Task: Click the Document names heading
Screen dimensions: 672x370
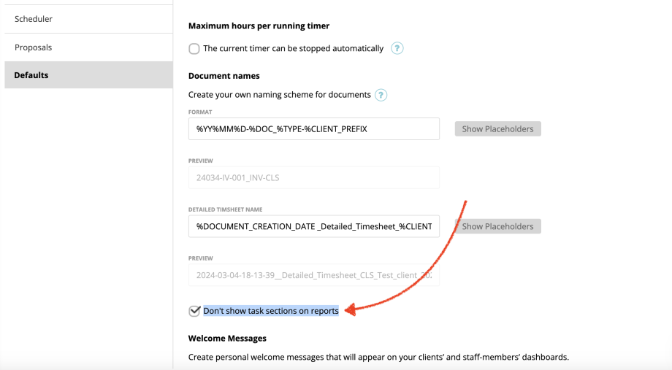Action: click(x=224, y=76)
